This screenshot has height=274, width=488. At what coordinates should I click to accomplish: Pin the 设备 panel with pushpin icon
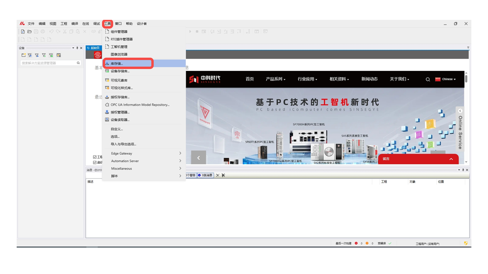coord(77,48)
